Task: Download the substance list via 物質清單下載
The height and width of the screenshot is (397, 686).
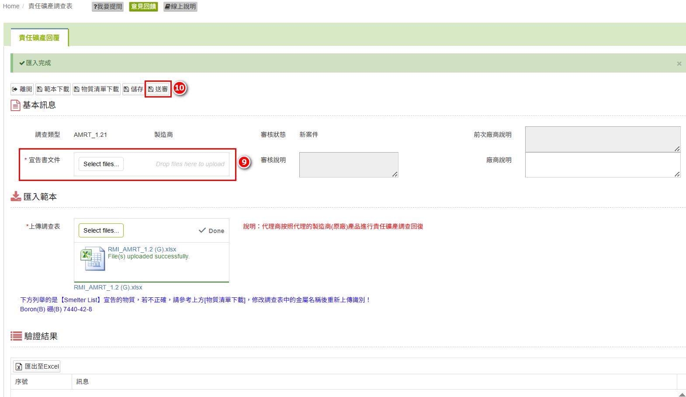Action: click(96, 89)
